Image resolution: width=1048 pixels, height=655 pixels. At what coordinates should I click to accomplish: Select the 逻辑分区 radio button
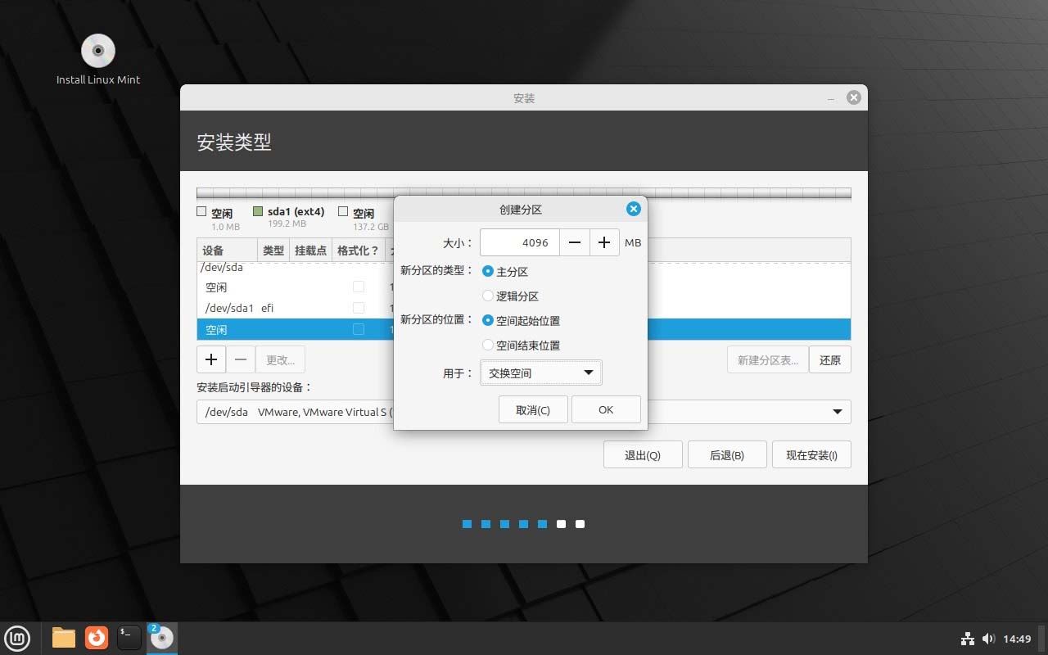pyautogui.click(x=488, y=296)
